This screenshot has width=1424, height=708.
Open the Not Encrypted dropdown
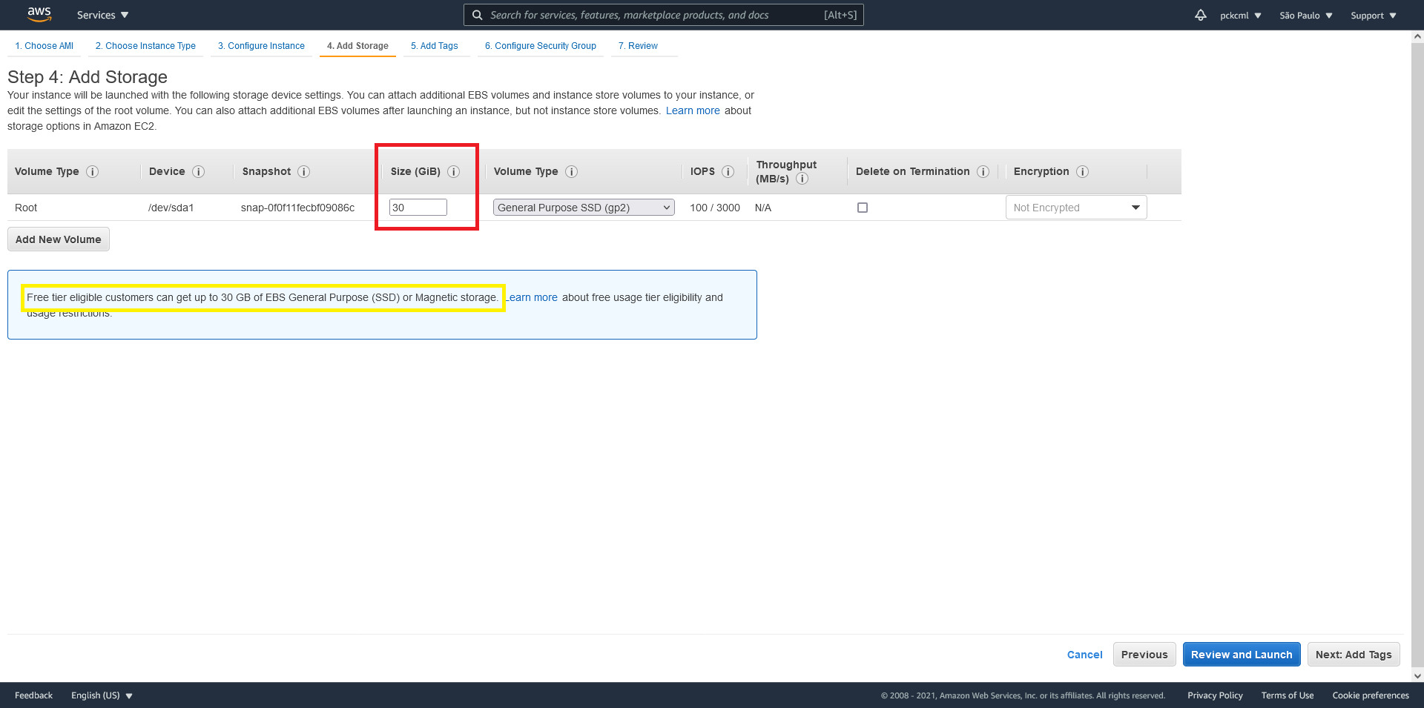point(1075,208)
